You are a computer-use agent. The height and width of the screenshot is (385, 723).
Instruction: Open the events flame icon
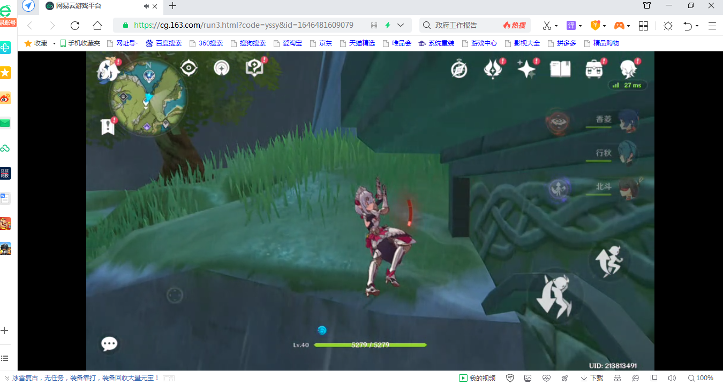492,70
